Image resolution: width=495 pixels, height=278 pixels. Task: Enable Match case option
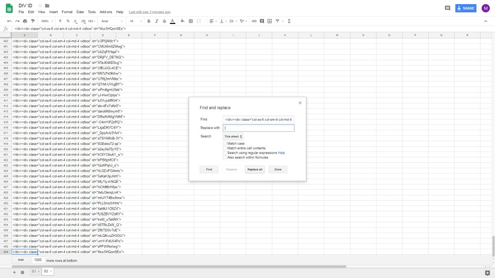[225, 144]
